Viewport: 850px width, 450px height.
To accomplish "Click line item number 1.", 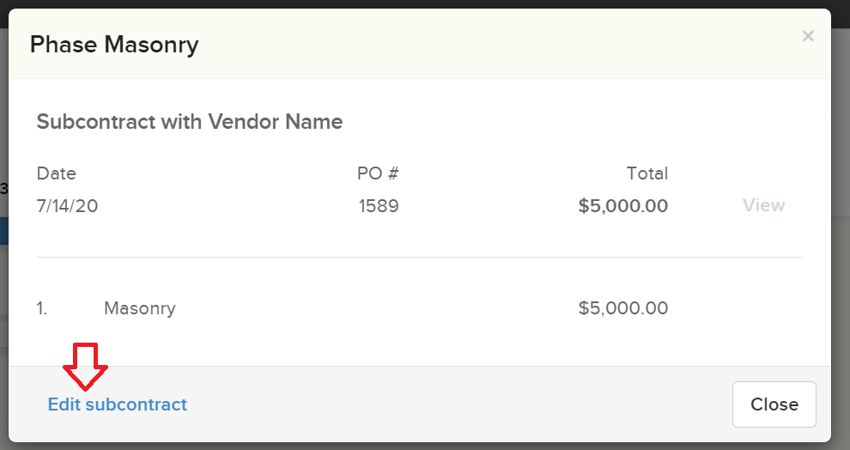I will coord(42,308).
